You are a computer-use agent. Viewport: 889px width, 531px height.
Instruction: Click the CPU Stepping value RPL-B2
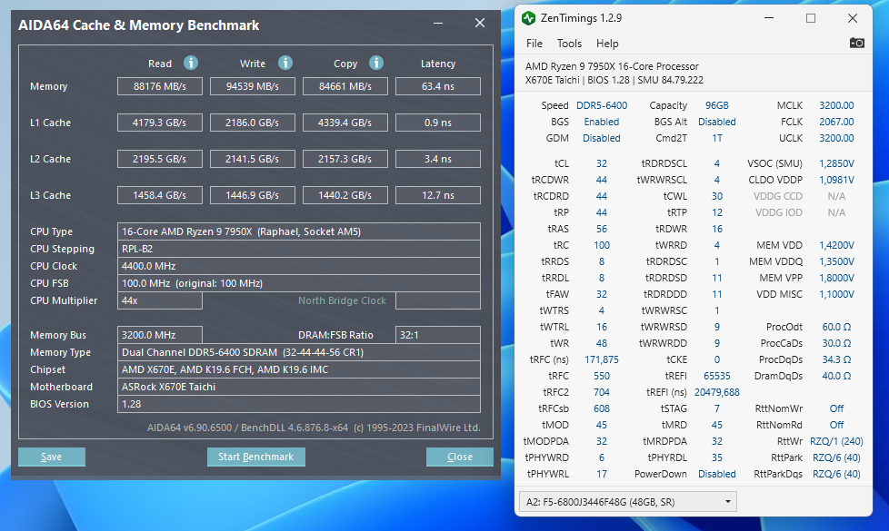299,249
